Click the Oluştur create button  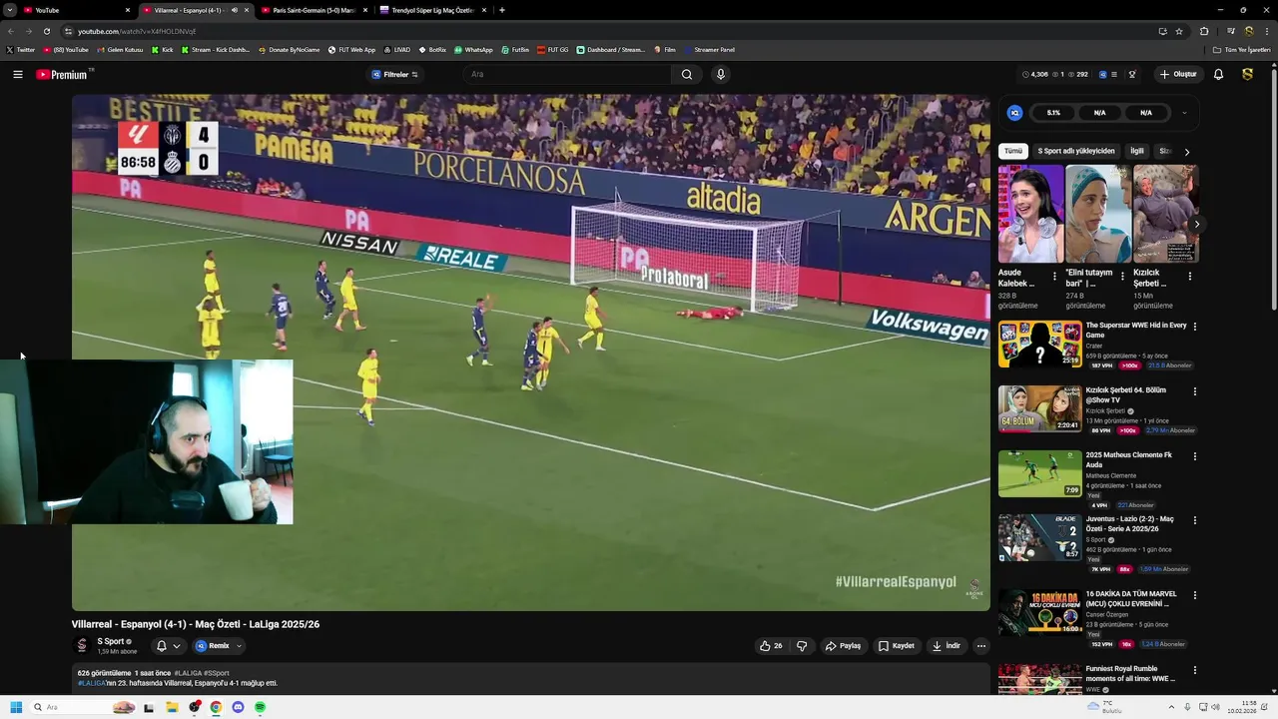[1178, 74]
